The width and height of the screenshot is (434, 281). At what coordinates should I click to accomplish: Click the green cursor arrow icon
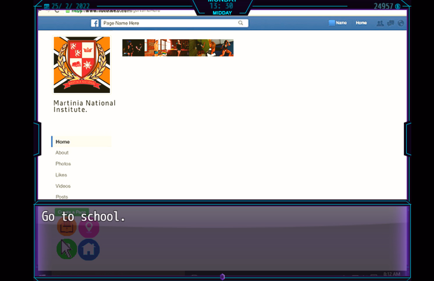(x=67, y=249)
